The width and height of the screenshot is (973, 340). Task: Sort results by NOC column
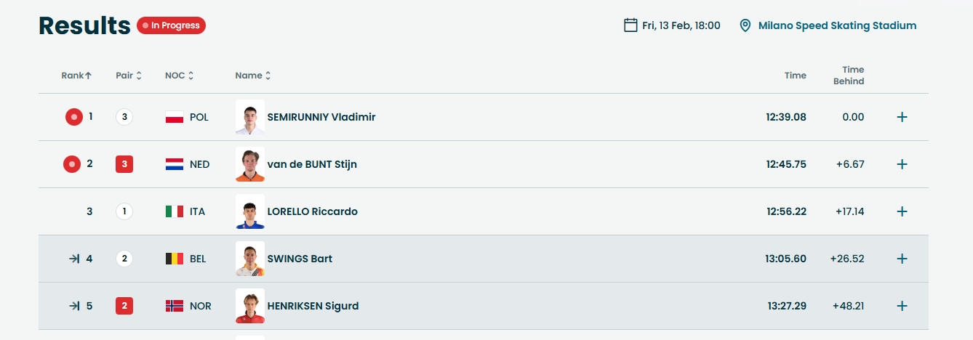tap(179, 76)
